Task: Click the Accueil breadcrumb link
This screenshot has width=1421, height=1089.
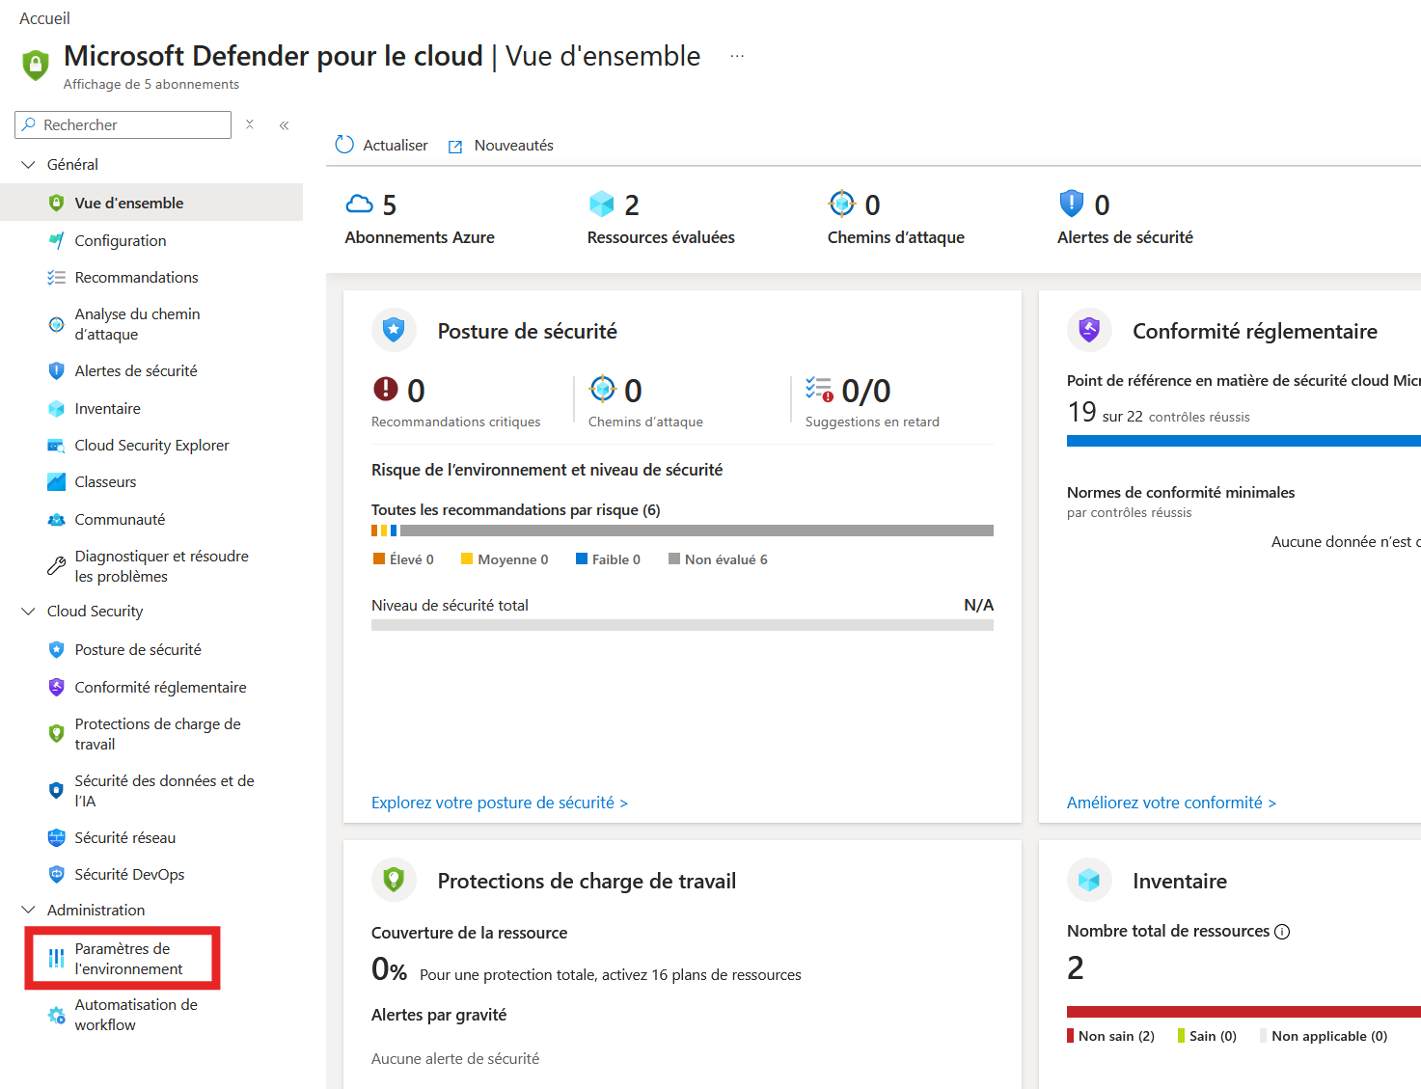Action: click(44, 18)
